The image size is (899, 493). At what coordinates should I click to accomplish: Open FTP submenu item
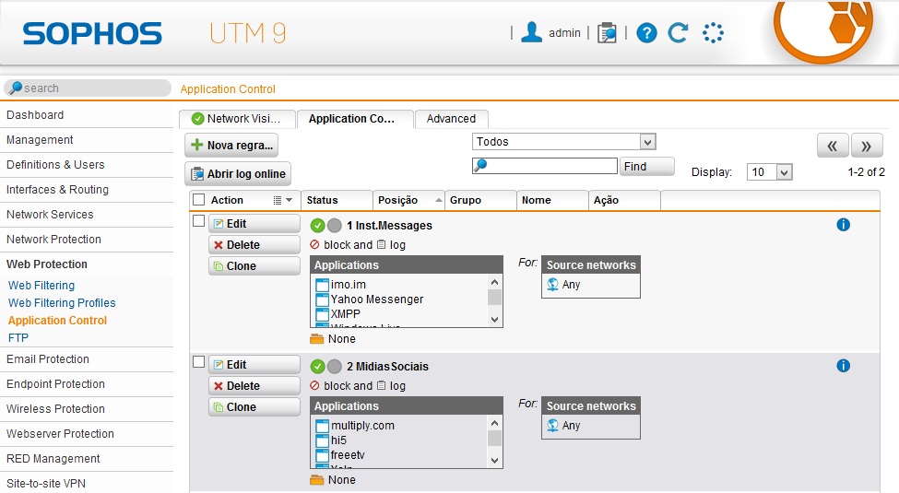pos(18,337)
